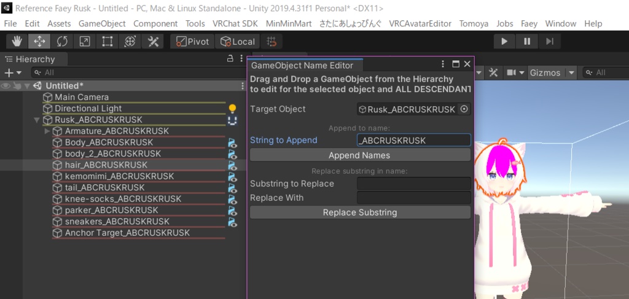Click the Substring to Replace field
The width and height of the screenshot is (629, 299).
coord(413,184)
